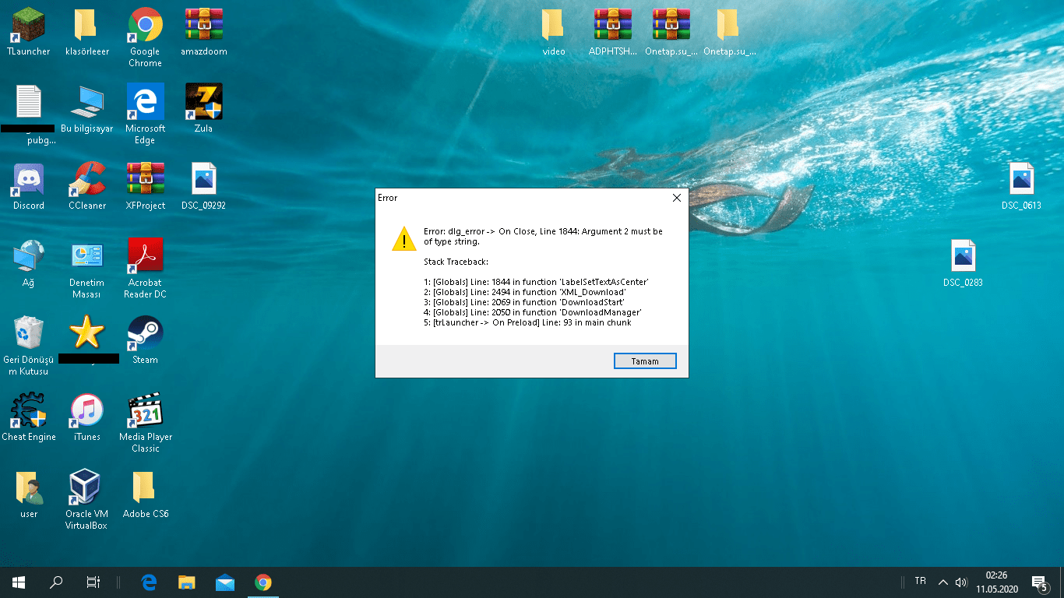Open taskbar search magnifier
The image size is (1064, 598).
56,582
